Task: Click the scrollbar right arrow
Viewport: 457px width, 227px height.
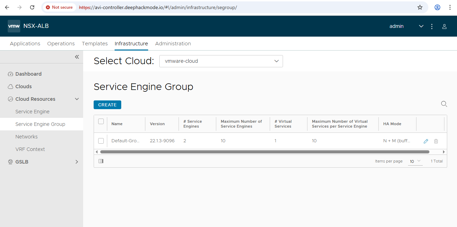Action: 444,152
